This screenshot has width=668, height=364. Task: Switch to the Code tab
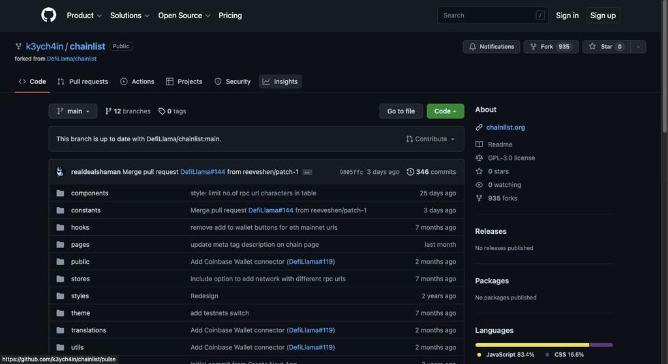point(33,81)
